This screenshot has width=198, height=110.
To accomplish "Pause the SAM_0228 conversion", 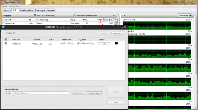I will pyautogui.click(x=116, y=43).
